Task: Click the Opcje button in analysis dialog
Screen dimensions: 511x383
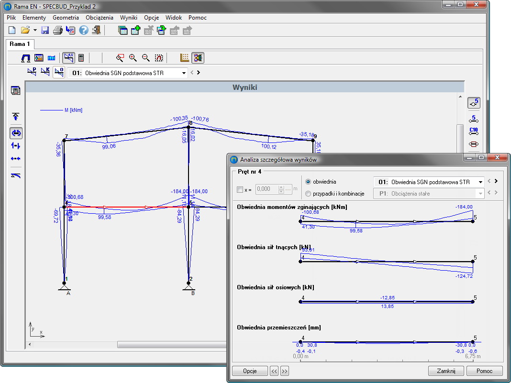Action: [249, 371]
